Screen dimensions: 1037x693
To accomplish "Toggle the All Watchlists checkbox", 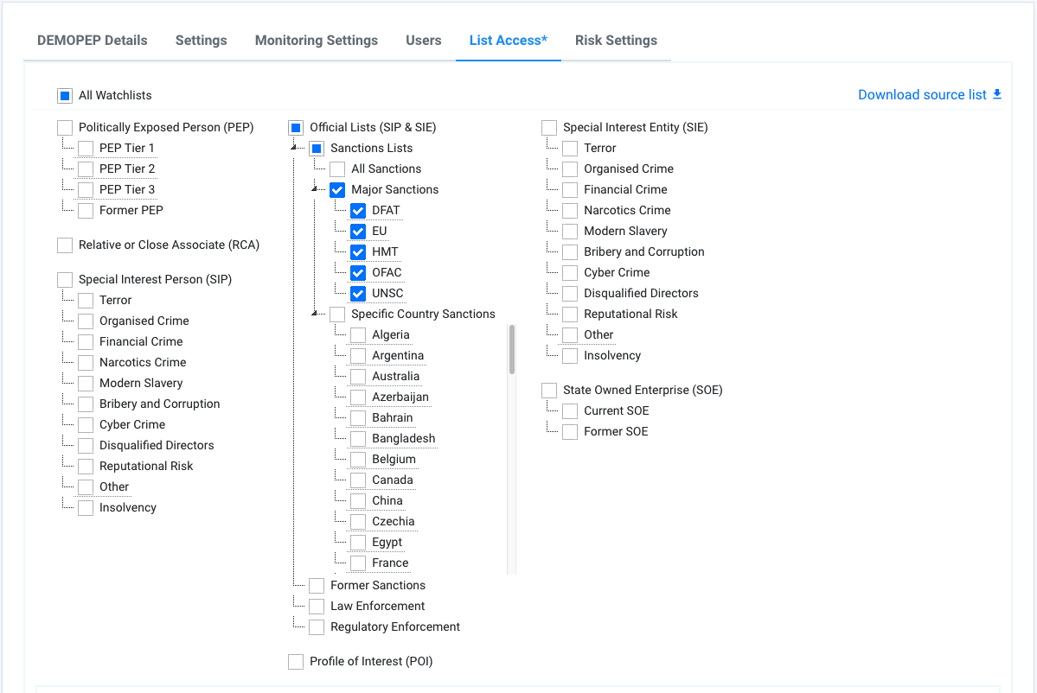I will pos(65,96).
